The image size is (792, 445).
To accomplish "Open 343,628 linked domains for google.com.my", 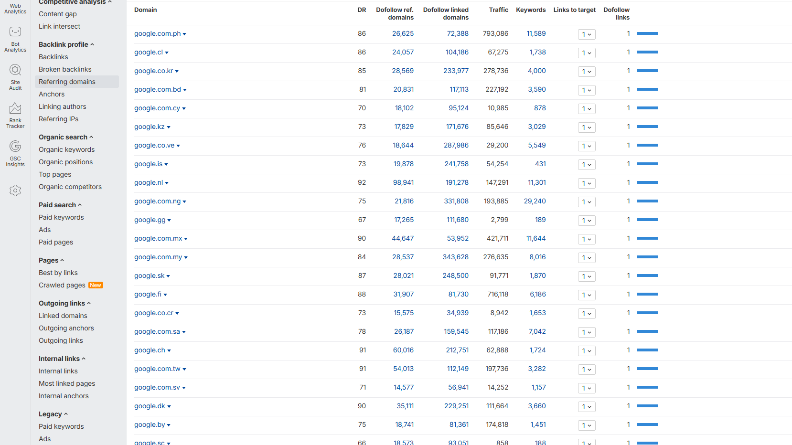I will [x=456, y=257].
